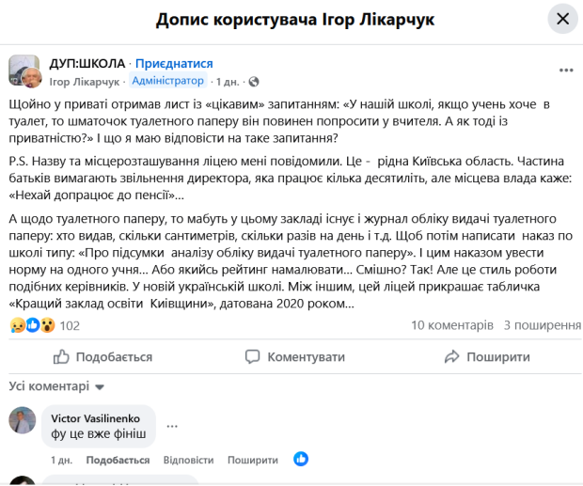This screenshot has width=583, height=486.
Task: Click the like reaction on the comment
Action: point(301,459)
